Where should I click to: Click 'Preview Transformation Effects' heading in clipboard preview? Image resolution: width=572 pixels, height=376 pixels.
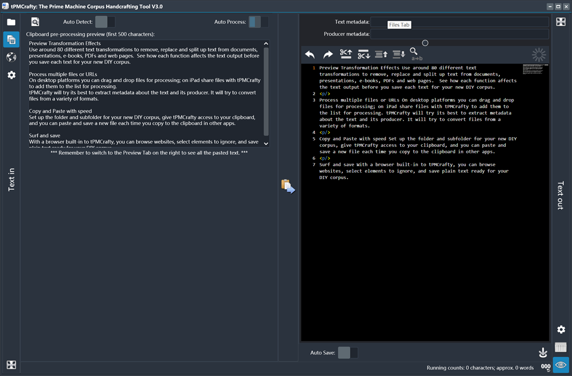[x=65, y=44]
